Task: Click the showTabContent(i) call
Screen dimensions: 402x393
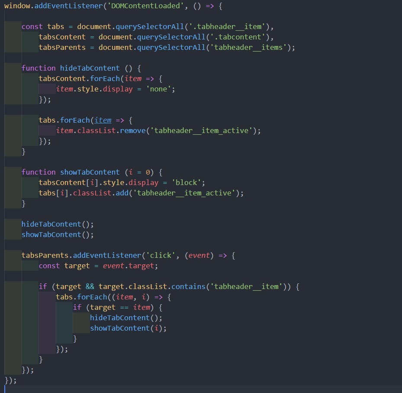Action: (x=128, y=328)
